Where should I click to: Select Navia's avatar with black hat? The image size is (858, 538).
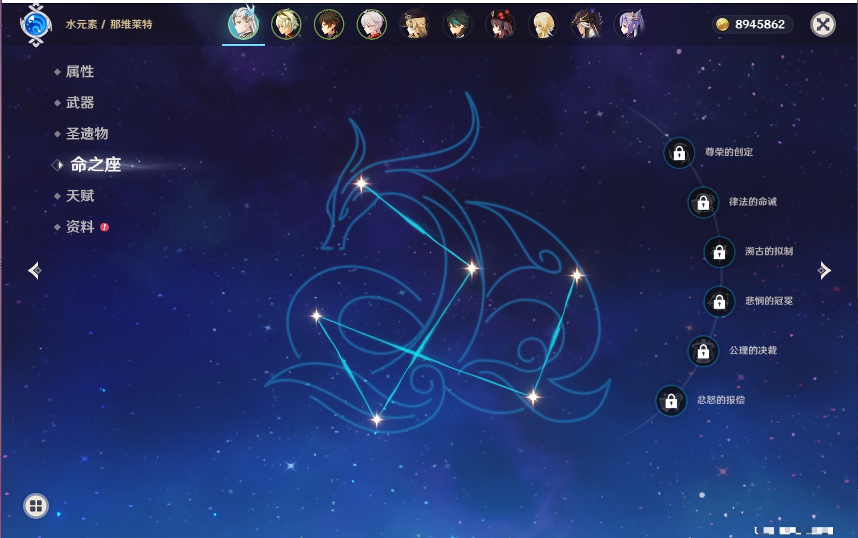click(x=415, y=24)
